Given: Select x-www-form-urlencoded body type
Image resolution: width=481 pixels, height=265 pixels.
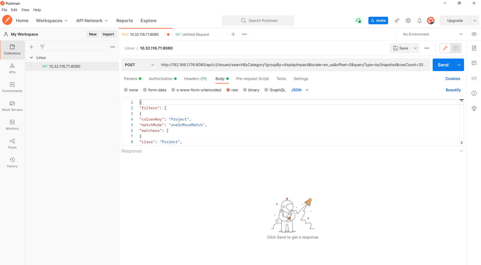Looking at the screenshot, I should pos(173,90).
